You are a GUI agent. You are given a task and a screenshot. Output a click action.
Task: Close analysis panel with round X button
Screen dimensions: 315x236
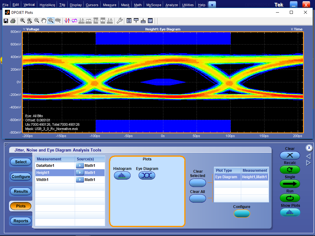[309, 148]
